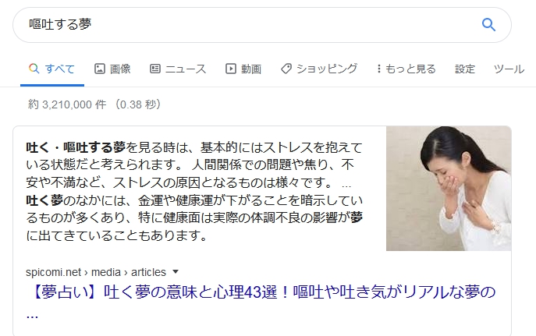
Task: Click the three-dot もっと見る icon
Action: [378, 69]
